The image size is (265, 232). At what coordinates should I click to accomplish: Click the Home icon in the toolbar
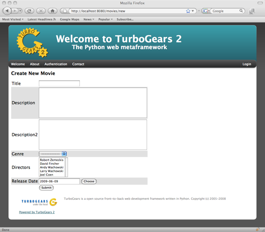pyautogui.click(x=53, y=11)
